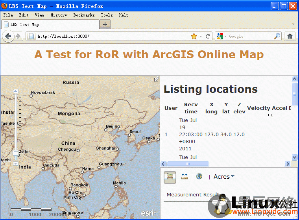The height and width of the screenshot is (220, 299).
Task: Select the Location measurement tool
Action: [199, 176]
